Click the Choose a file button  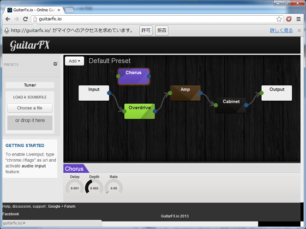coord(30,108)
